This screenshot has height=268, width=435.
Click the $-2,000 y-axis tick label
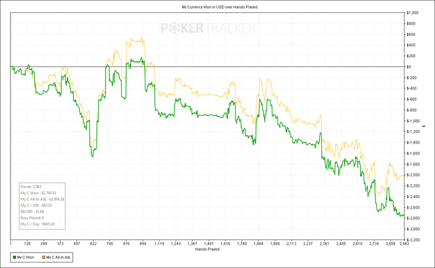click(413, 175)
